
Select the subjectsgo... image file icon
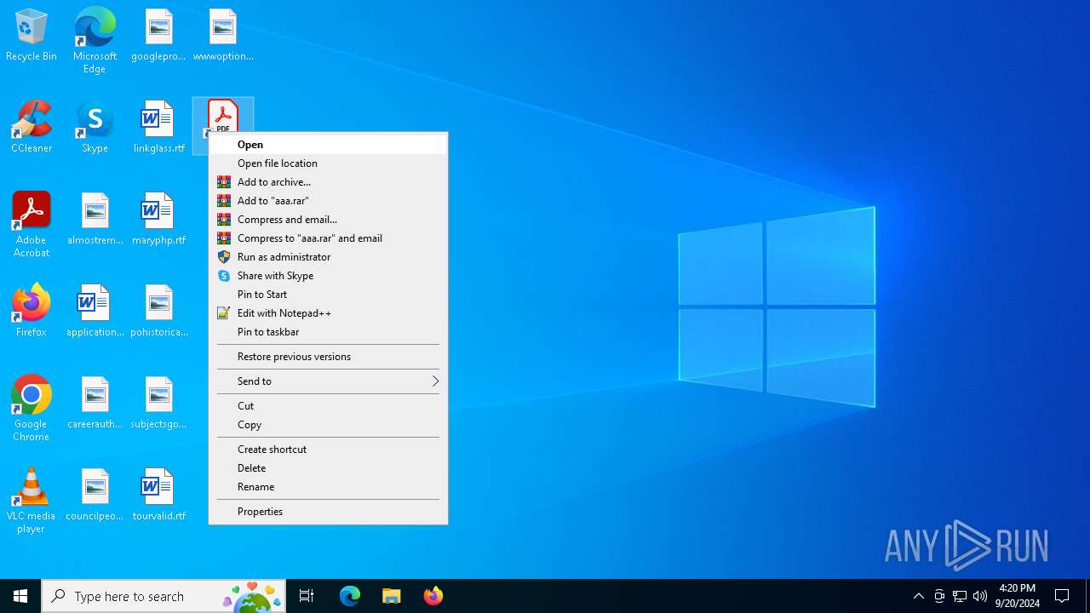tap(158, 404)
